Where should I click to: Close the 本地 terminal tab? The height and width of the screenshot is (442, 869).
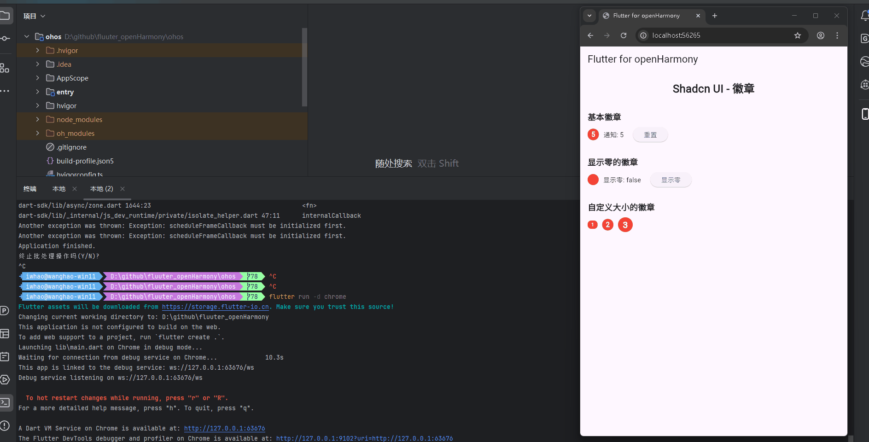pyautogui.click(x=75, y=189)
